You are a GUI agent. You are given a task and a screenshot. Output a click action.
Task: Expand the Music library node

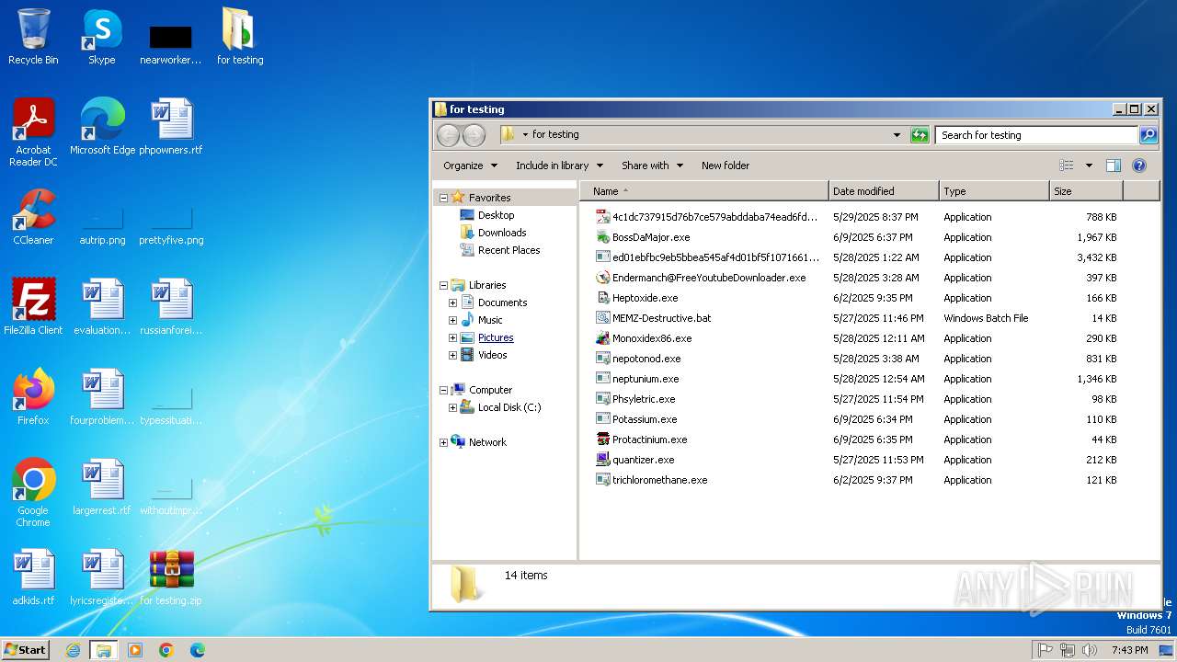452,320
